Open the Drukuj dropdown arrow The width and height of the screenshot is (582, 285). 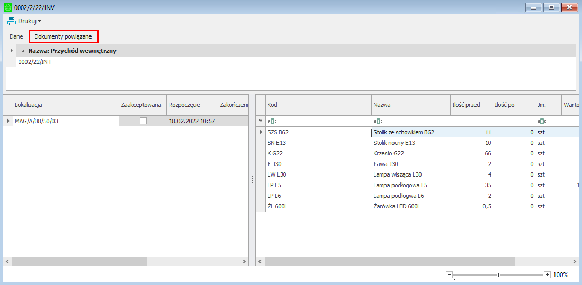point(39,22)
